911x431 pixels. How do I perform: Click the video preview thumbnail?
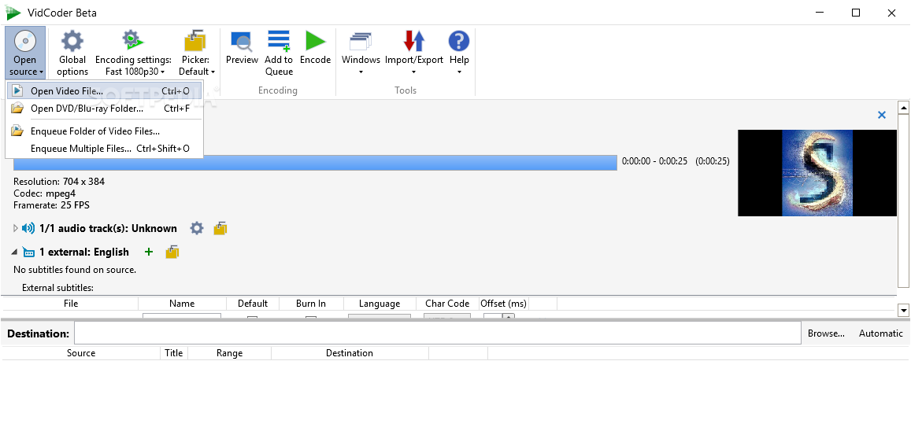click(x=817, y=173)
